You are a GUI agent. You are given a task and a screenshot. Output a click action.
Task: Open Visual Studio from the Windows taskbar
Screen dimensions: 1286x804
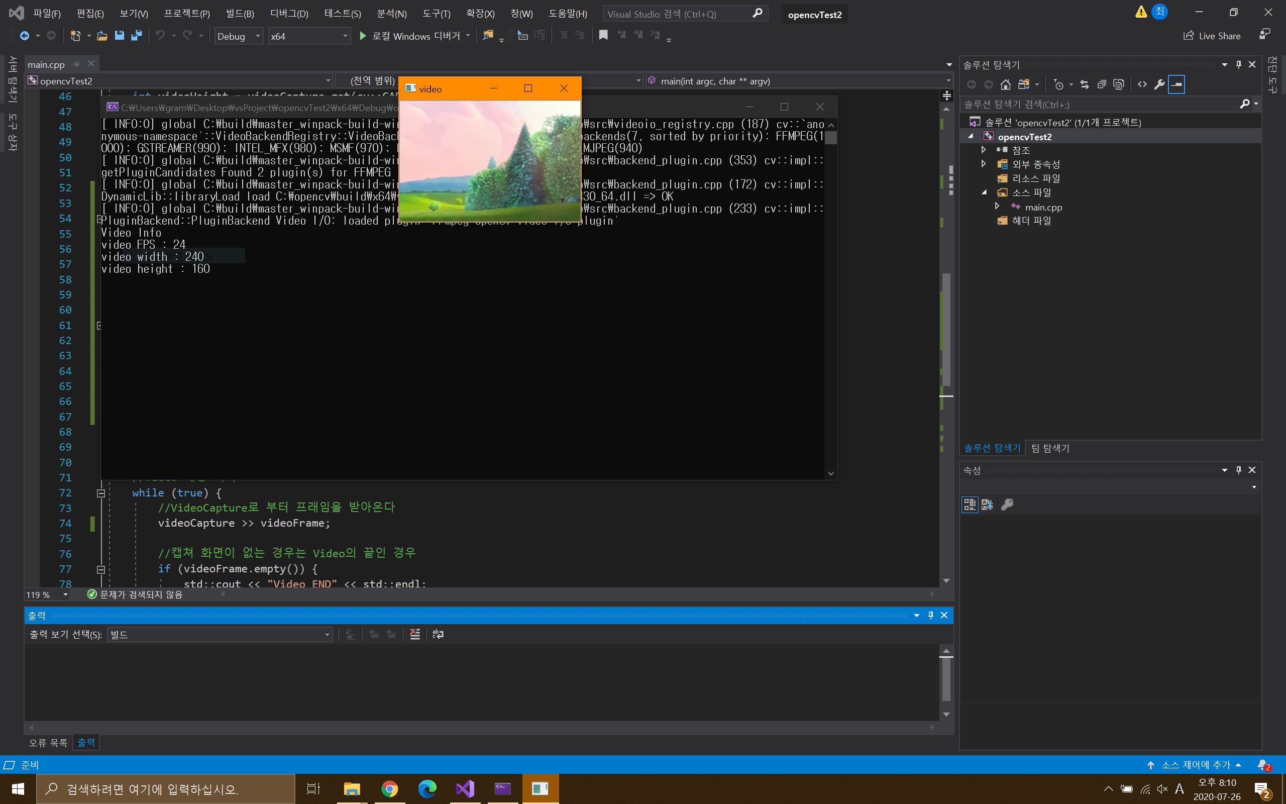(x=465, y=788)
